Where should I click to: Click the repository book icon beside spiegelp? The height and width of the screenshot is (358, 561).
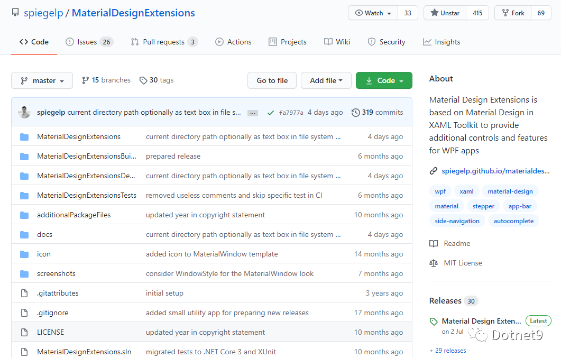click(x=15, y=13)
